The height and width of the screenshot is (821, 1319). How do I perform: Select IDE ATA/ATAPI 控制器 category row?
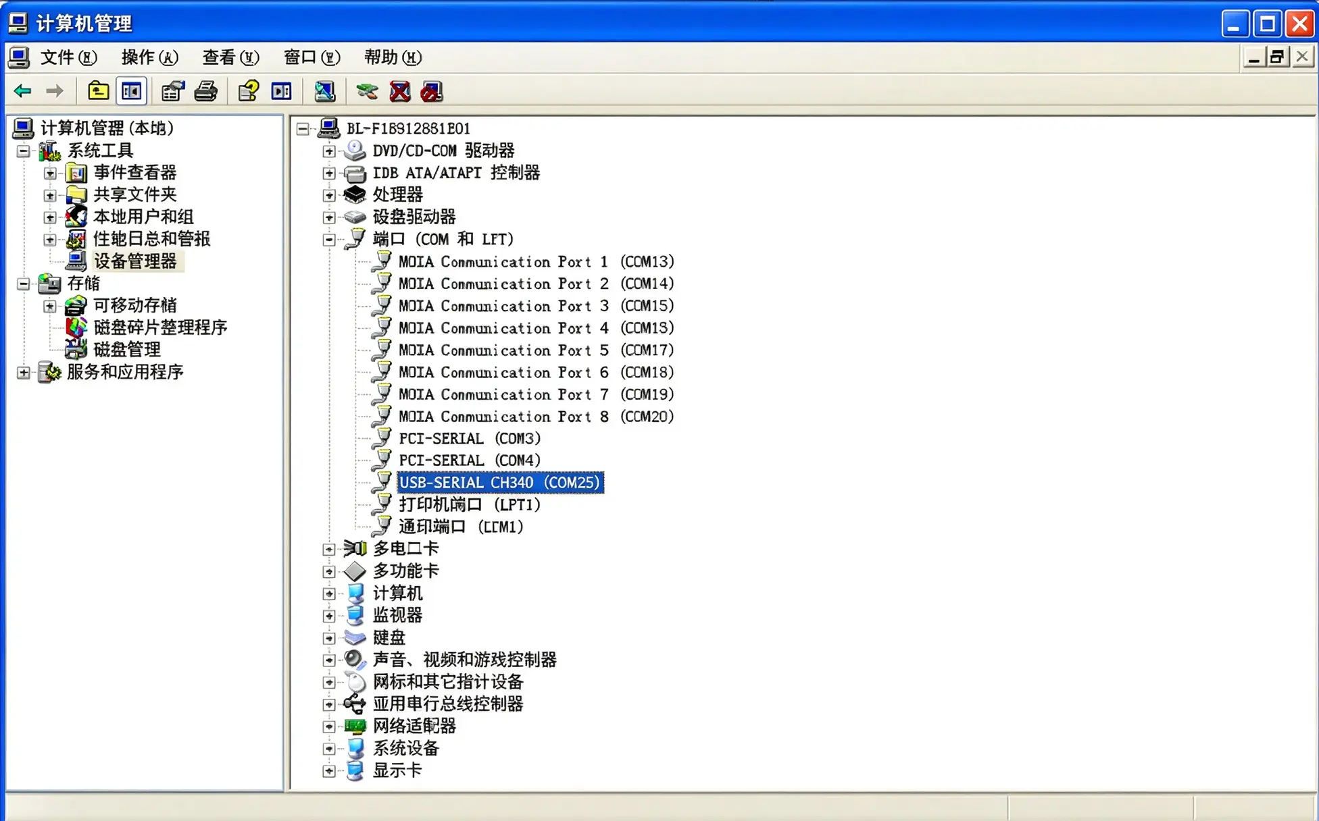pos(456,173)
